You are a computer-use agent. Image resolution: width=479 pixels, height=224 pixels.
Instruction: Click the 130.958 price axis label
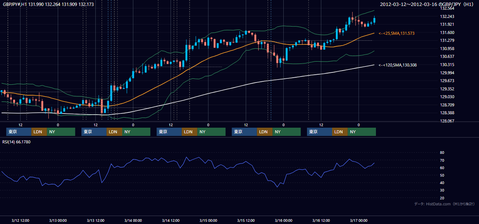pos(447,49)
